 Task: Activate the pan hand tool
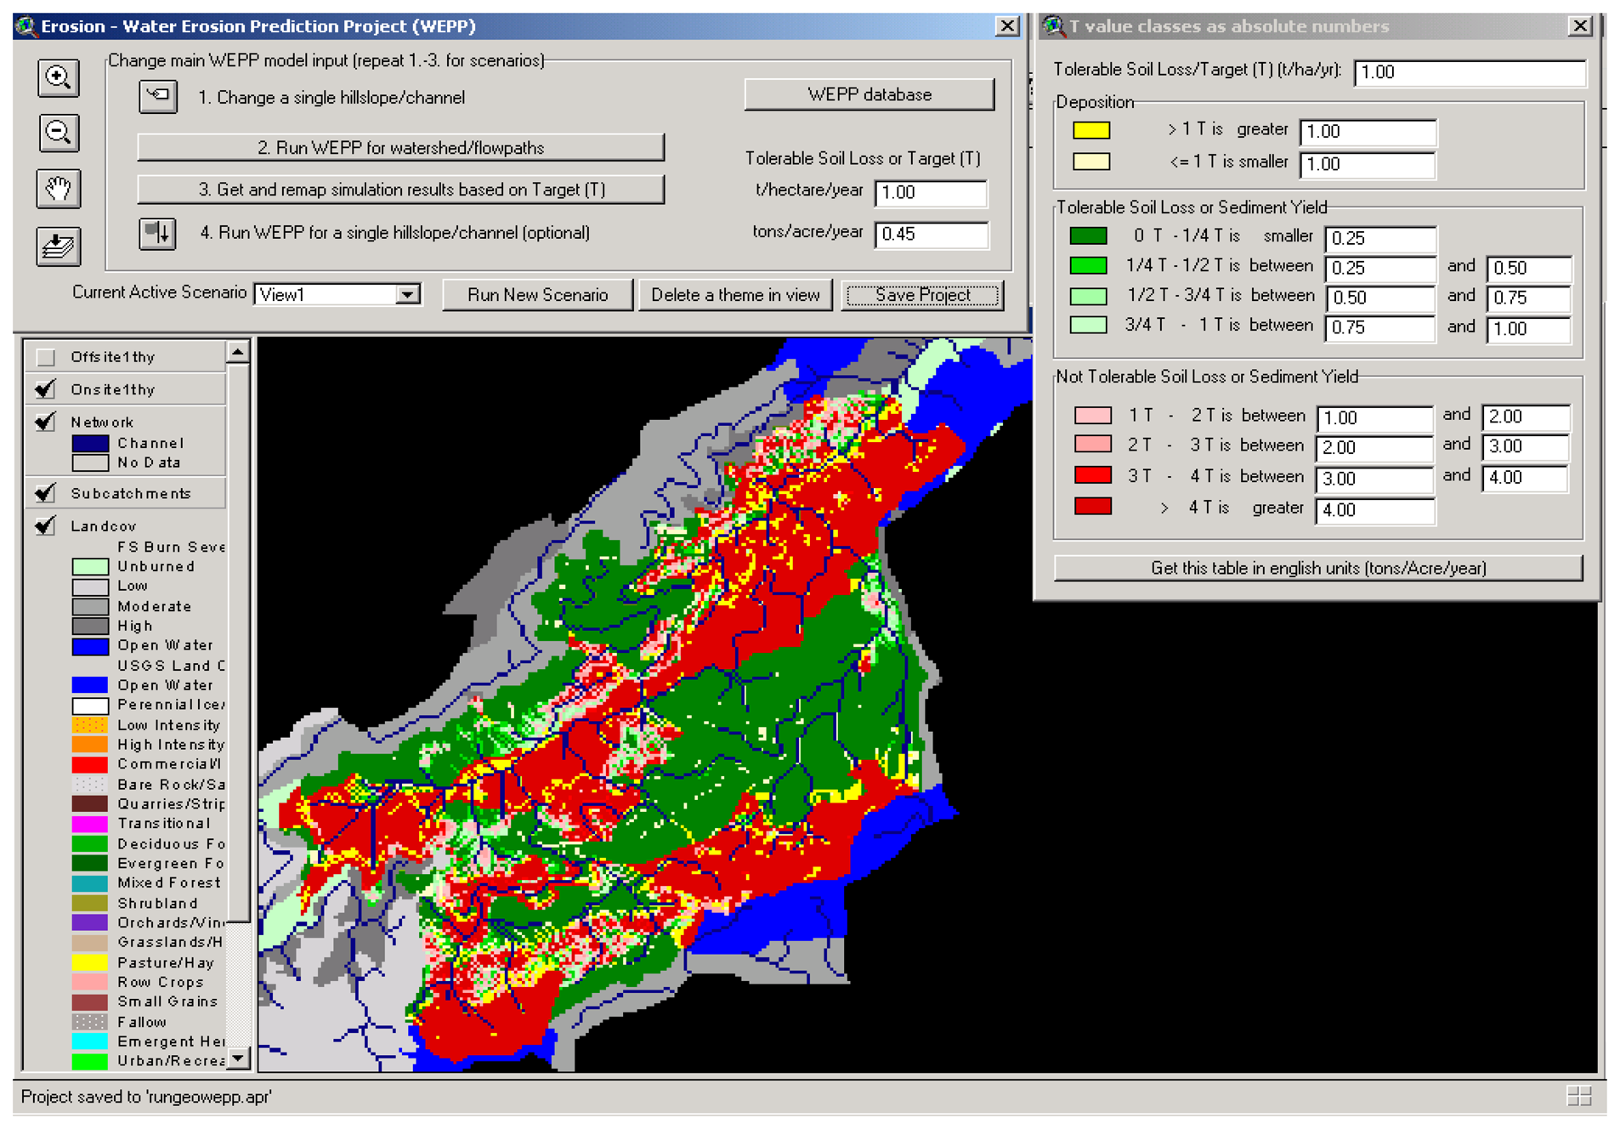click(x=58, y=188)
